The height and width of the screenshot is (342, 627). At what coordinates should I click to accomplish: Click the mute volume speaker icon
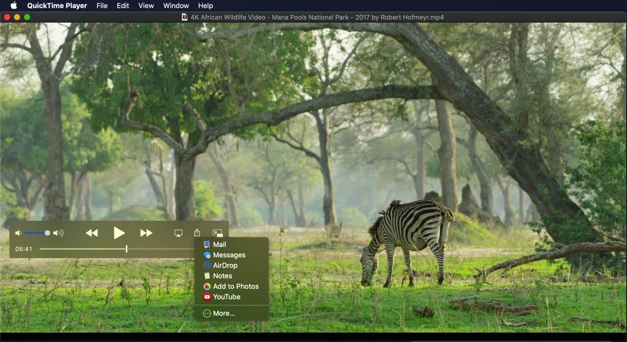coord(18,233)
